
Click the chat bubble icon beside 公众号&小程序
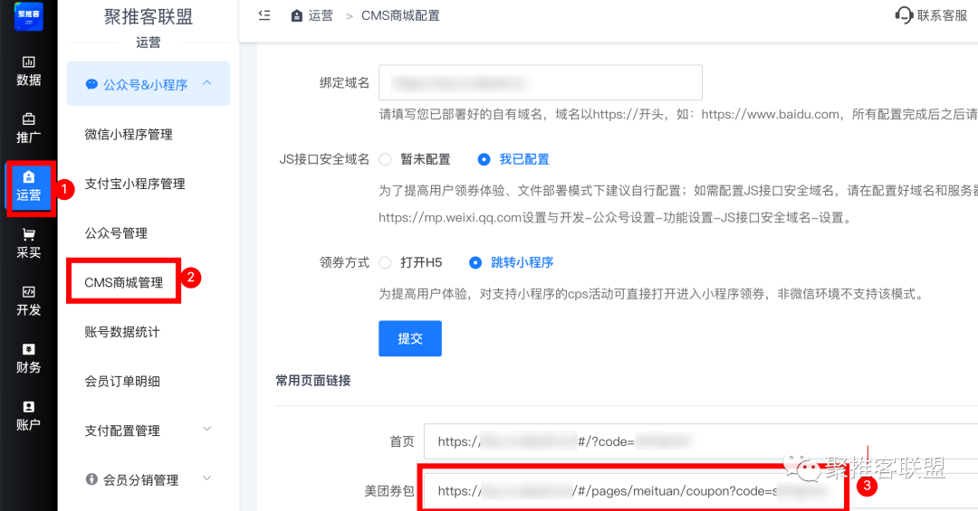tap(91, 84)
